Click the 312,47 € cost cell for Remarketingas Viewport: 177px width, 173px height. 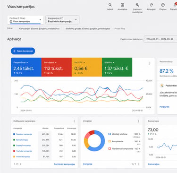pyautogui.click(x=46, y=140)
